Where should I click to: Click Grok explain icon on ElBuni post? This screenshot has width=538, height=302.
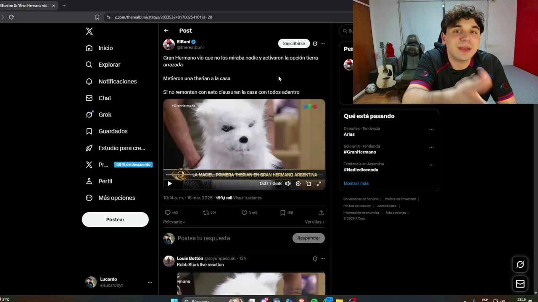point(315,44)
